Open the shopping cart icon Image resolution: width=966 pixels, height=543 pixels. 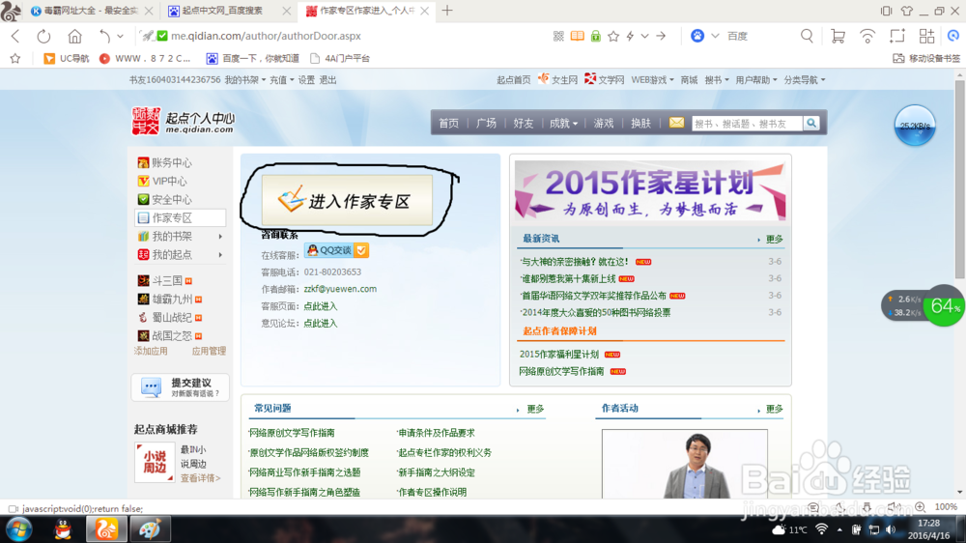coord(838,37)
